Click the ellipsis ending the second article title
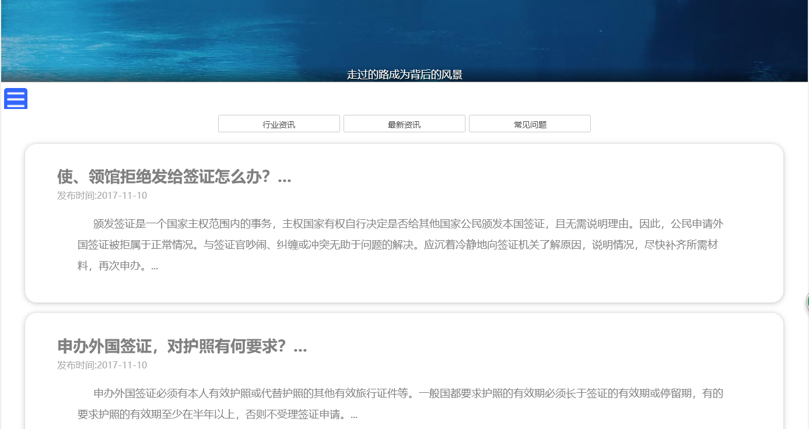Screen dimensions: 809x429 [x=300, y=347]
